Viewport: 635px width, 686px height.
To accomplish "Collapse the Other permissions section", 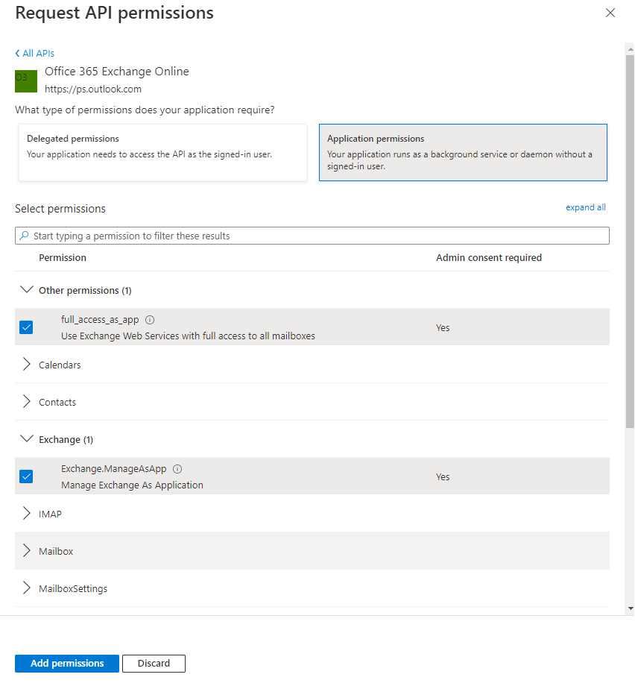I will tap(28, 290).
